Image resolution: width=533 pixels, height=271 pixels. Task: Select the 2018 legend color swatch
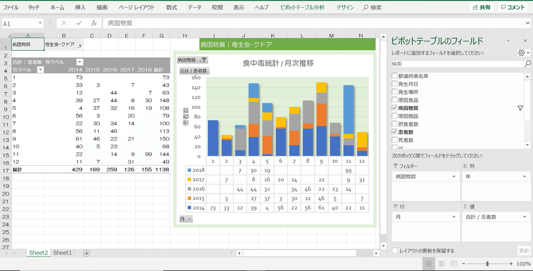[189, 170]
